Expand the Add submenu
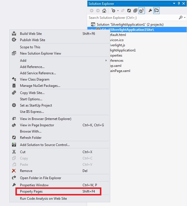Viewport: 187px width, 206px height. 106,61
